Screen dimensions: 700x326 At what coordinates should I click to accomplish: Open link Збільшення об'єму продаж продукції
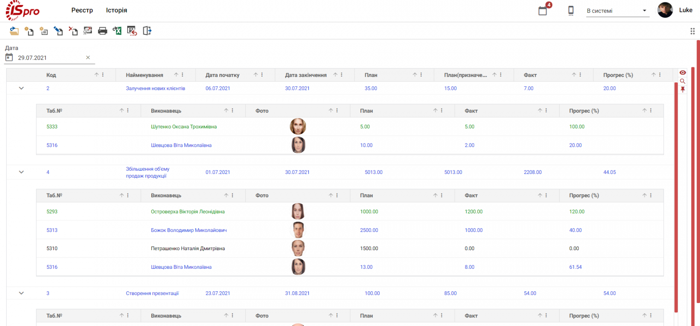pyautogui.click(x=147, y=172)
